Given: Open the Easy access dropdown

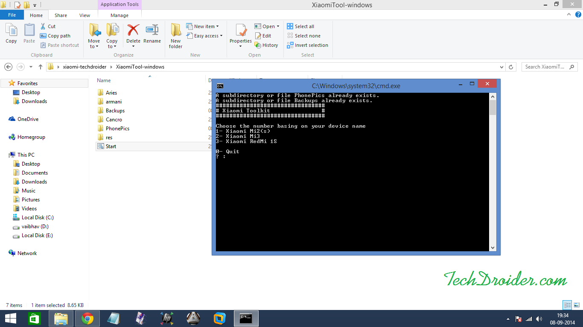Looking at the screenshot, I should [205, 36].
